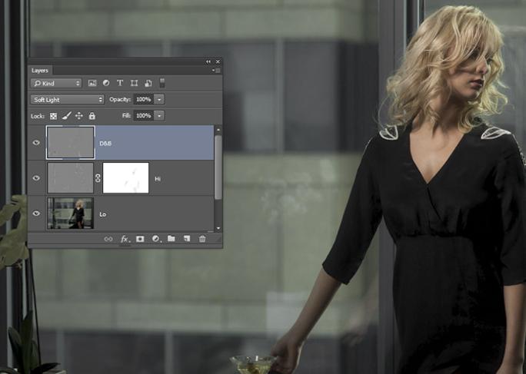
Task: Open the Layers panel flyout menu
Action: [216, 71]
